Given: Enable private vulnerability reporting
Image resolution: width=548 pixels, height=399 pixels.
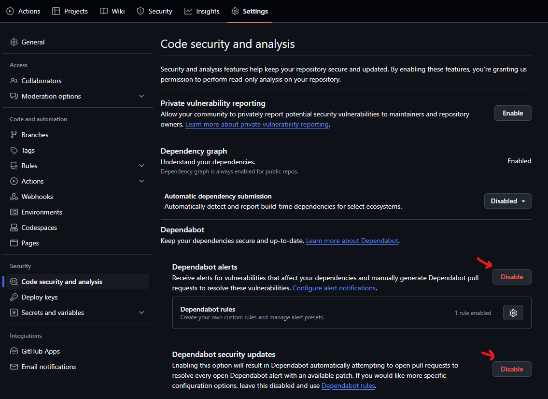Looking at the screenshot, I should [512, 113].
